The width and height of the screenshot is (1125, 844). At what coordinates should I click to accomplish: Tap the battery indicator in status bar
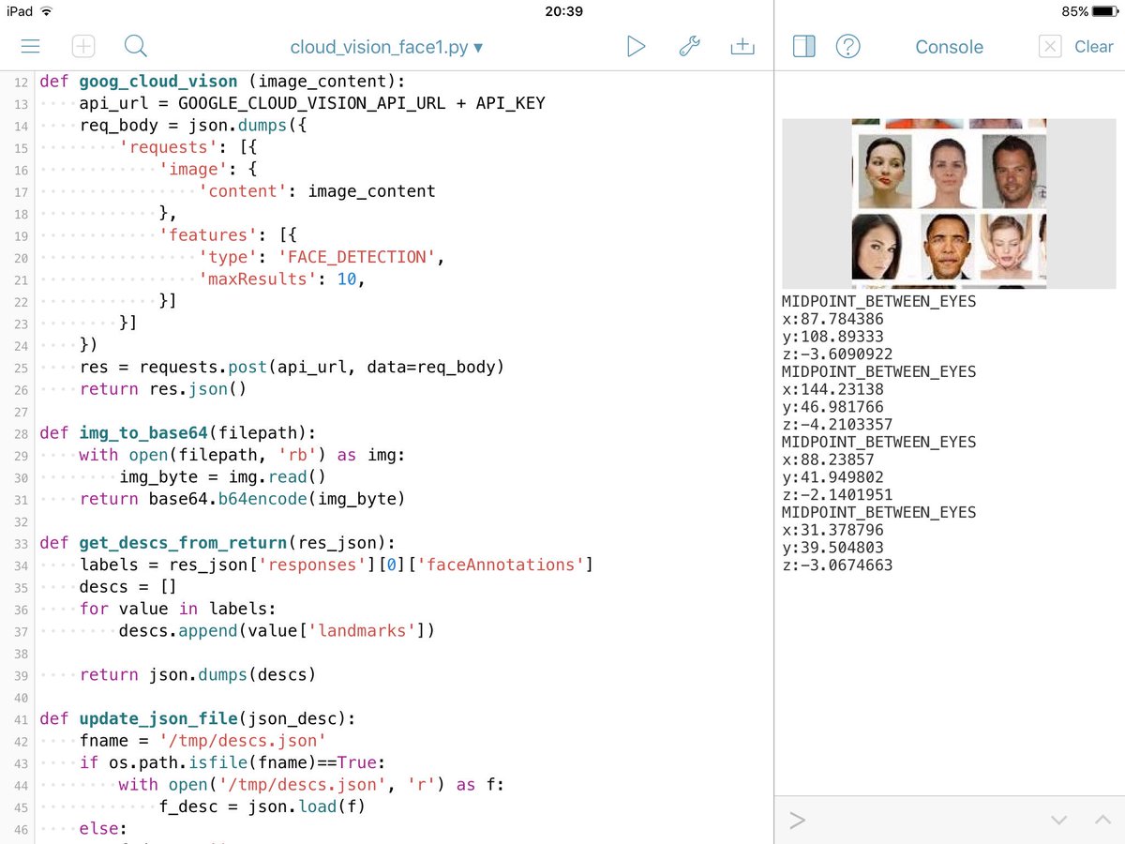tap(1103, 11)
